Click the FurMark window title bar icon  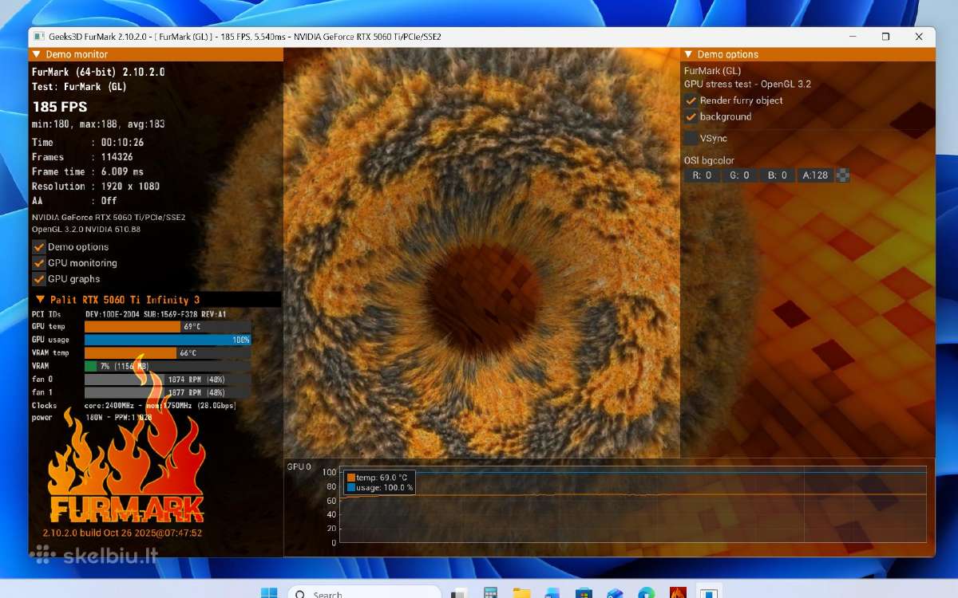coord(38,37)
